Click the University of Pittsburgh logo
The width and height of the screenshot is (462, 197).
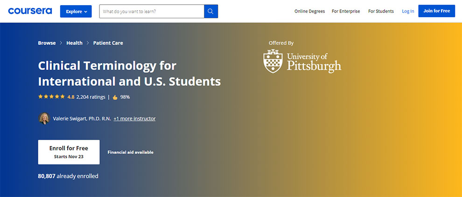coord(302,61)
